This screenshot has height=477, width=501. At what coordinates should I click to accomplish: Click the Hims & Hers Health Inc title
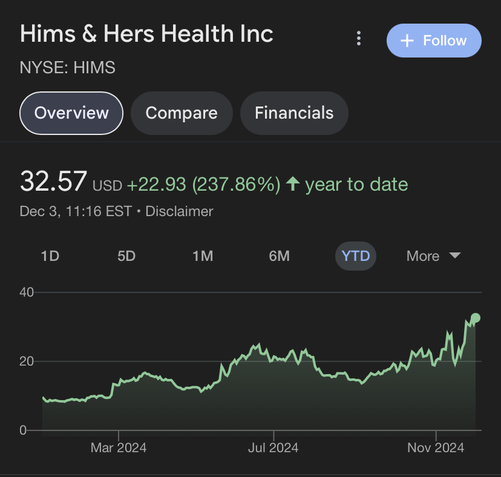146,34
